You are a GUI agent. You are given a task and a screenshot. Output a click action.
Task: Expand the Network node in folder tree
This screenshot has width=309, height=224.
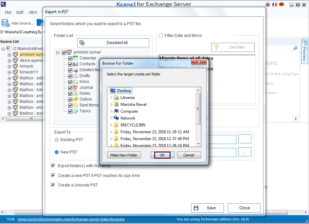tap(111, 118)
